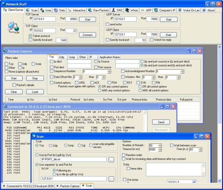
Task: Expand the SOCKS 5 proxy dropdown
Action: [194, 182]
